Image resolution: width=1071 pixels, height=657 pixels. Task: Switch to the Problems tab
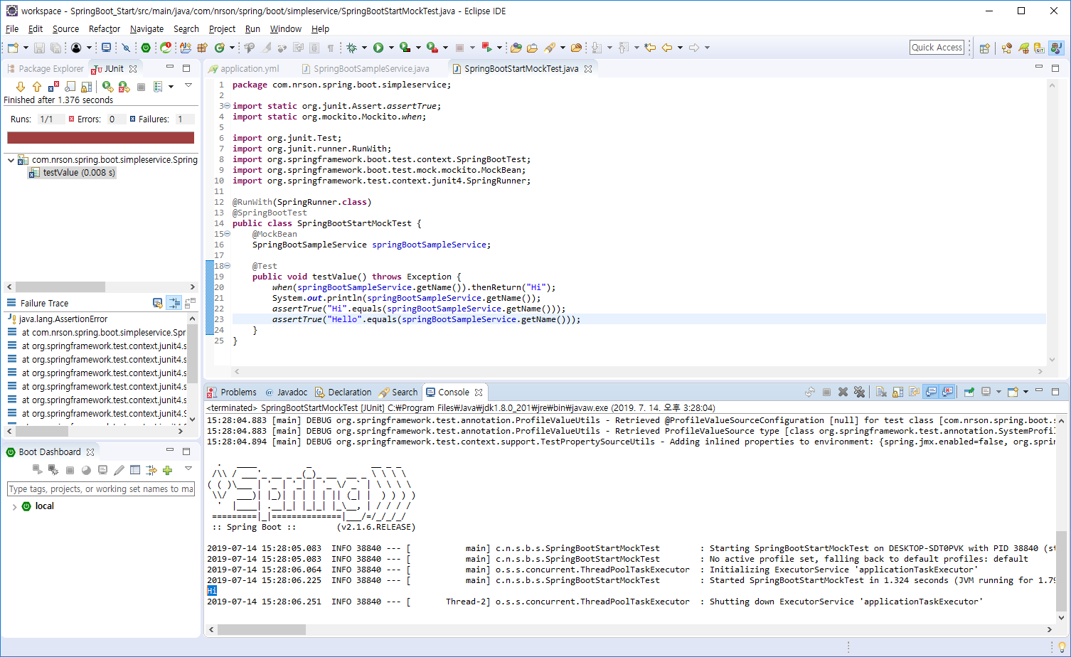[231, 392]
